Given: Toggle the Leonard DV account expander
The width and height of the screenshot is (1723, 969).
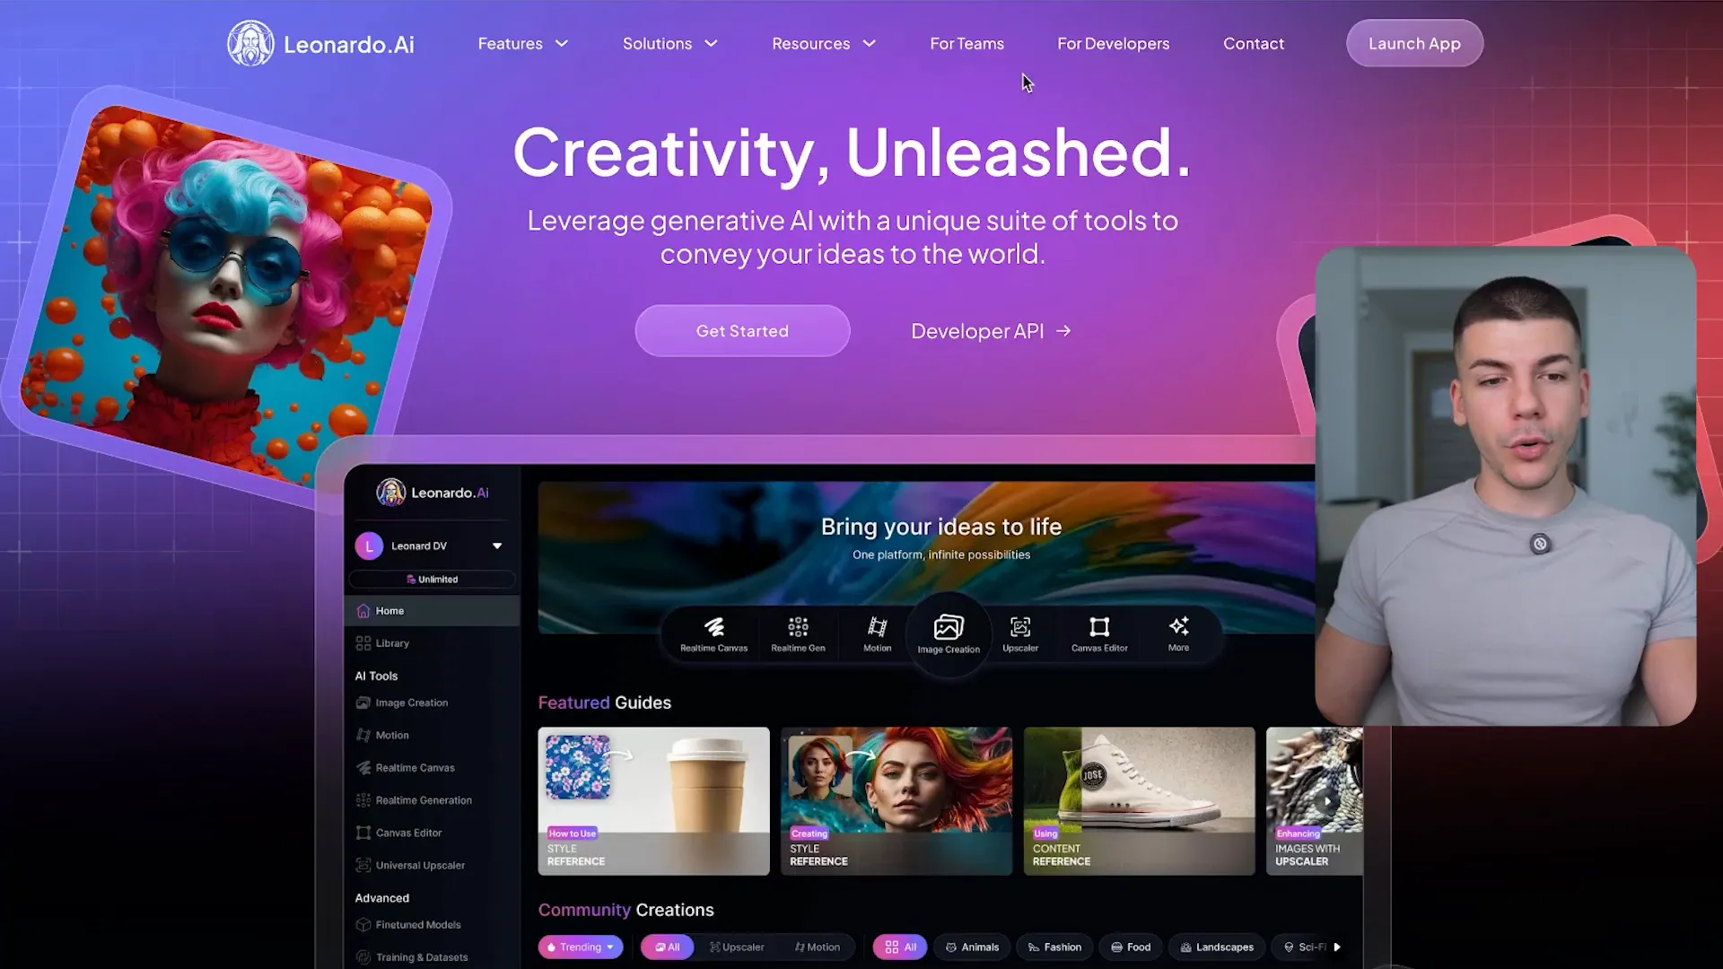Looking at the screenshot, I should pyautogui.click(x=498, y=546).
